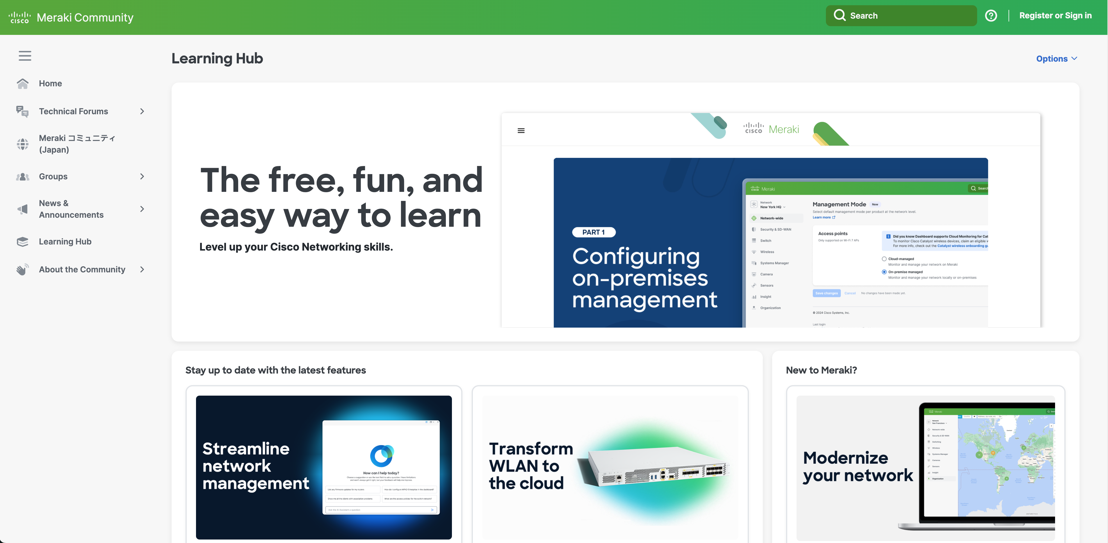Open the hamburger menu in the sidebar
The width and height of the screenshot is (1108, 543).
[25, 56]
